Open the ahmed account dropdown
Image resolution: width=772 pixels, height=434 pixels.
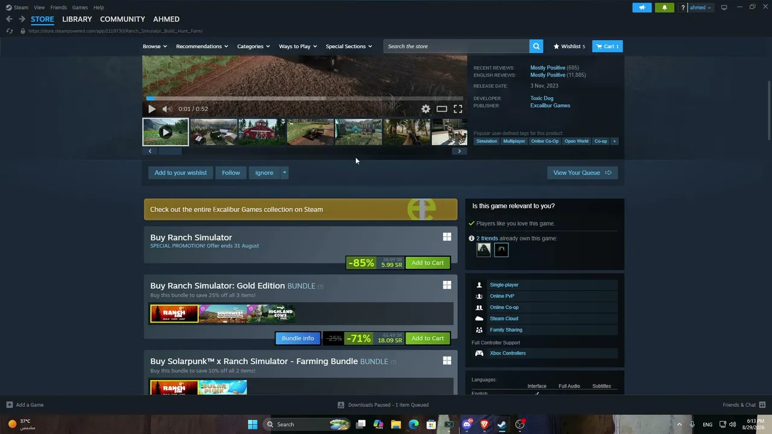click(700, 7)
